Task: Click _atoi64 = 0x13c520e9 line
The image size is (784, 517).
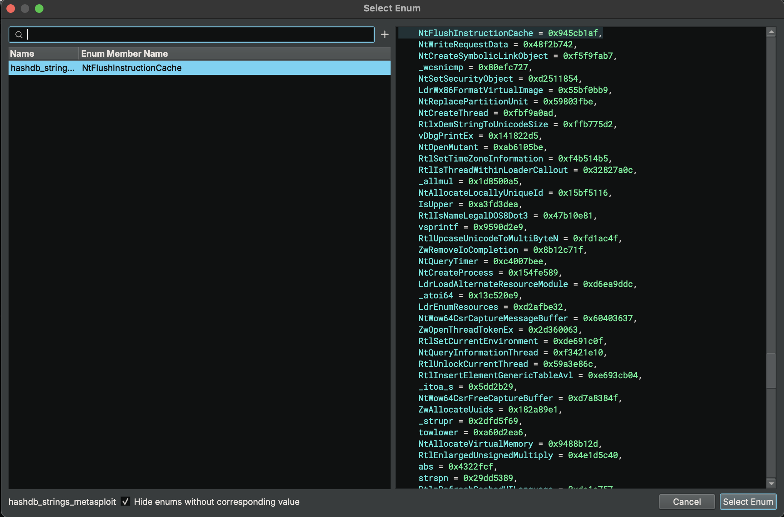Action: (470, 295)
